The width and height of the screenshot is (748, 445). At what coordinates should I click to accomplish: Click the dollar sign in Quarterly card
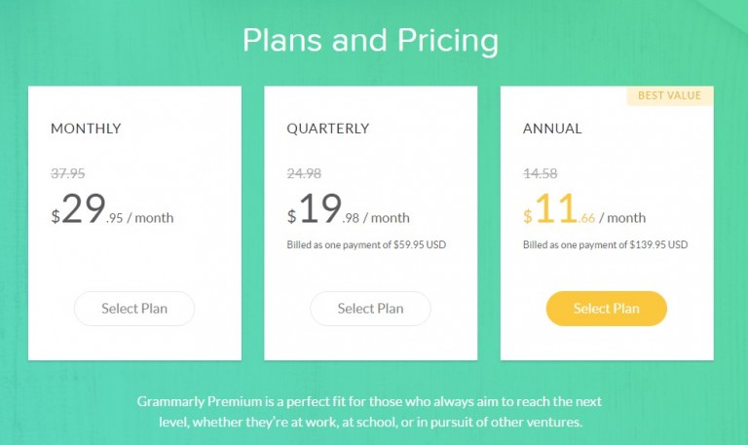coord(291,216)
